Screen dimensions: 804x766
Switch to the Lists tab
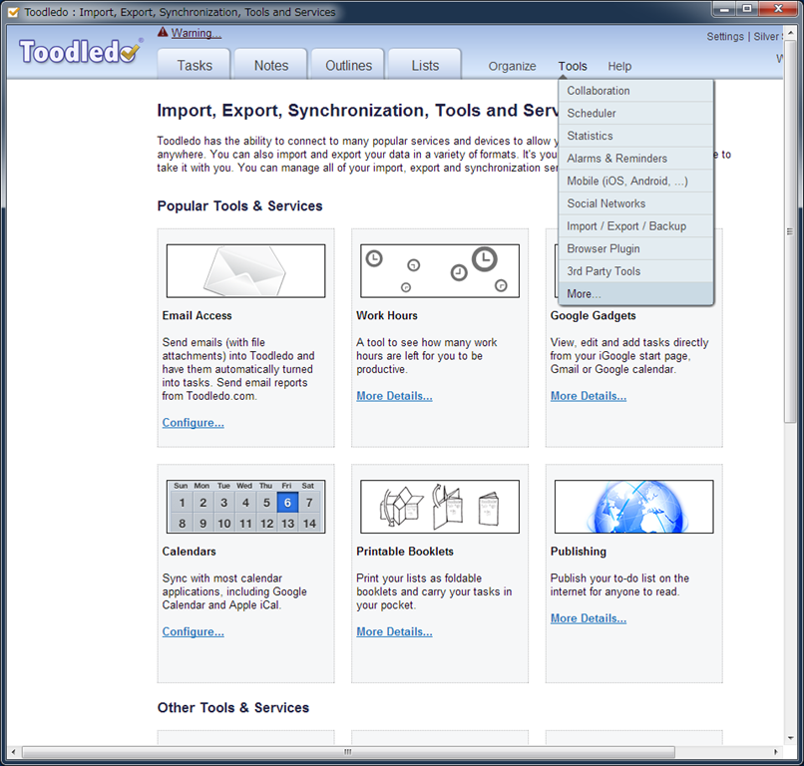(x=425, y=65)
